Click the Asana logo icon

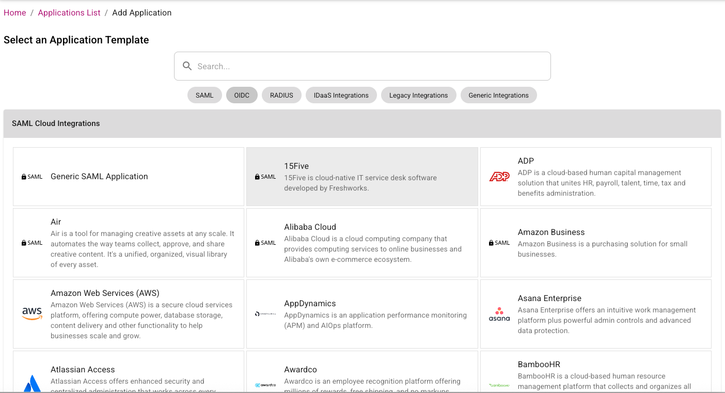pos(499,314)
